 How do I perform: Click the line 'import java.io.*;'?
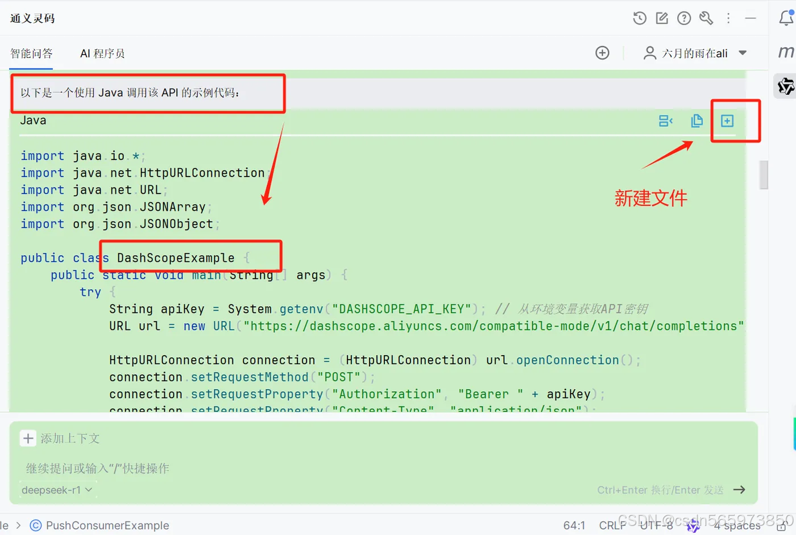(x=83, y=156)
